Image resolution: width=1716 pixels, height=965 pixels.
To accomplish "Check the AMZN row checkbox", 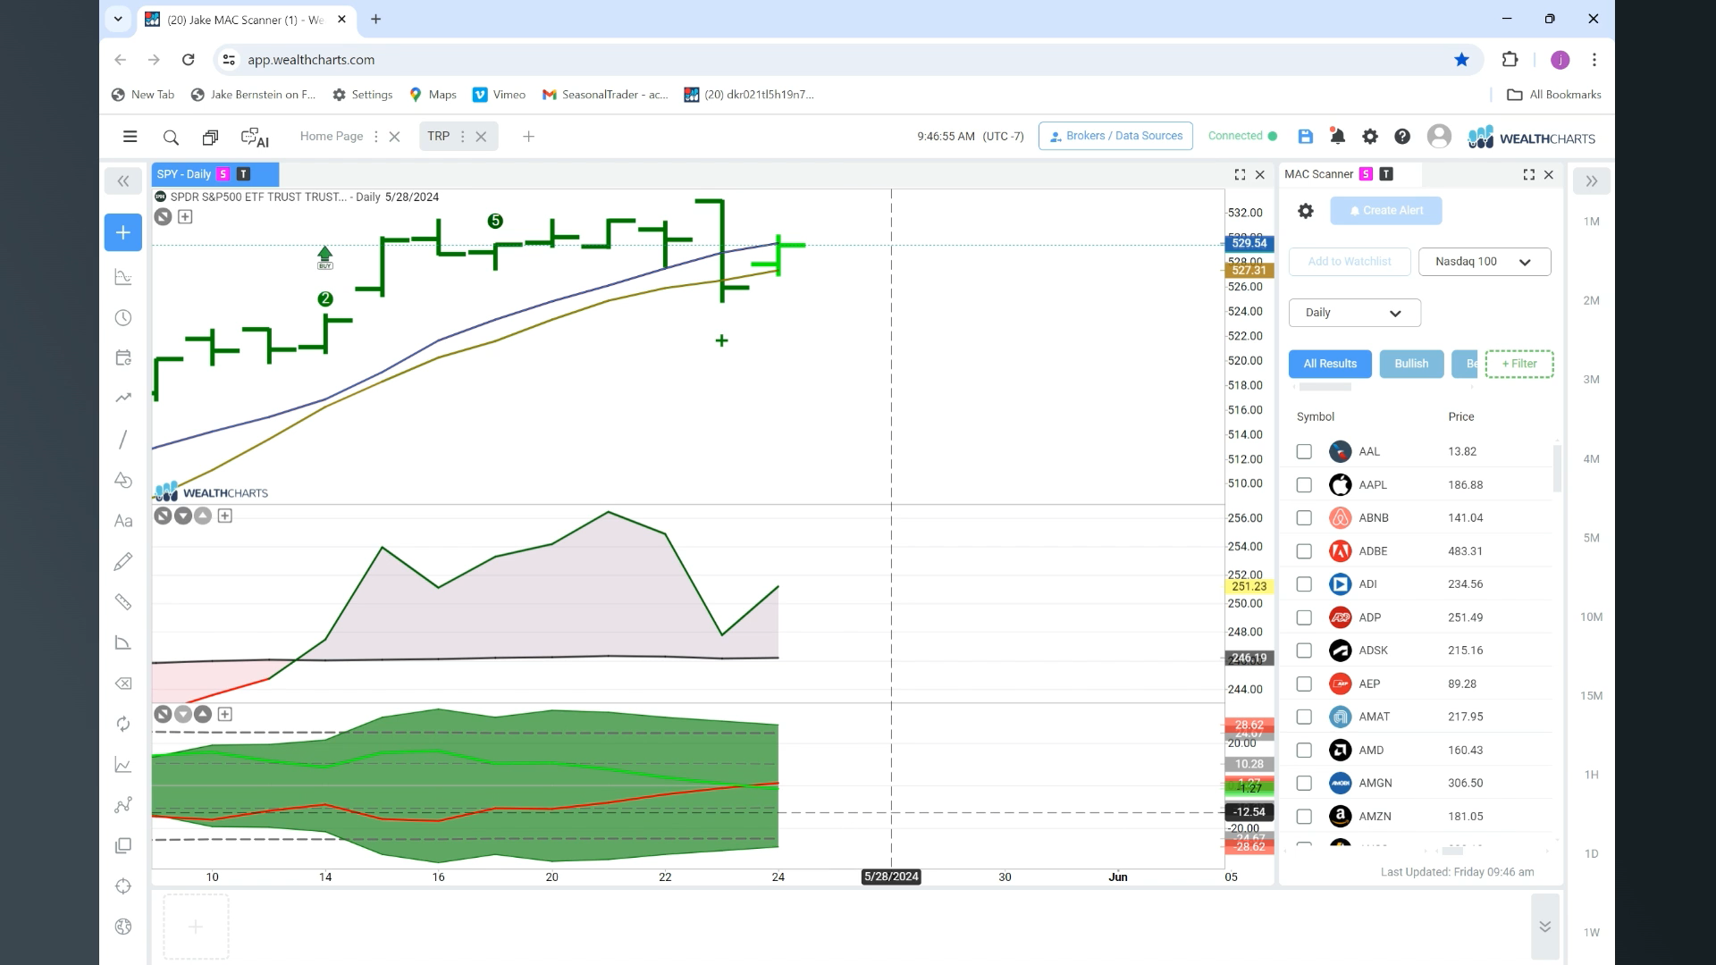I will pyautogui.click(x=1304, y=817).
